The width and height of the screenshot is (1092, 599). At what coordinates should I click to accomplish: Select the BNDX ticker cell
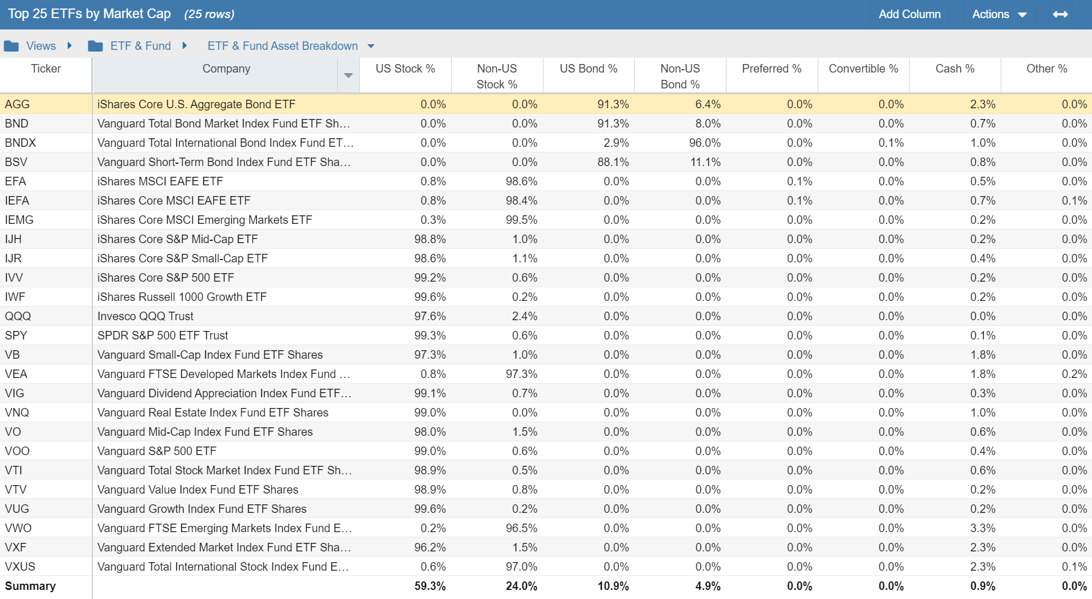point(46,143)
